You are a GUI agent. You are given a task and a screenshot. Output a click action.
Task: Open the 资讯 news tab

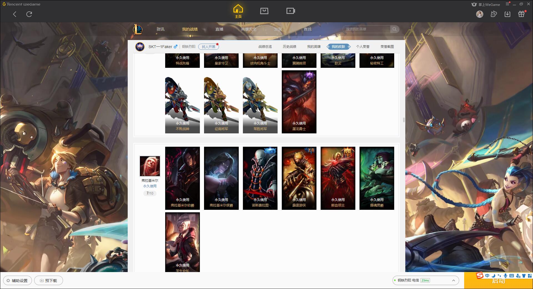pyautogui.click(x=160, y=29)
